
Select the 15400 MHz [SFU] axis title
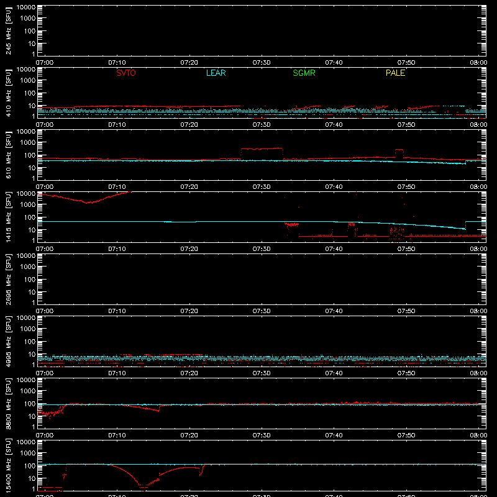point(9,465)
